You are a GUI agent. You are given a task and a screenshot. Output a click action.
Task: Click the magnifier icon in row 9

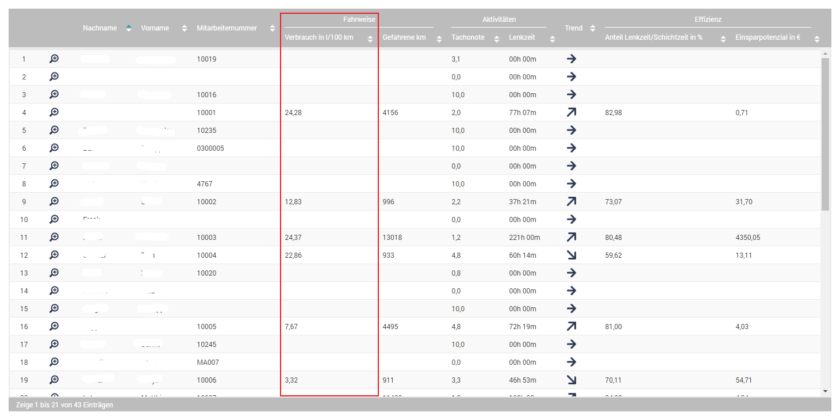[x=54, y=202]
